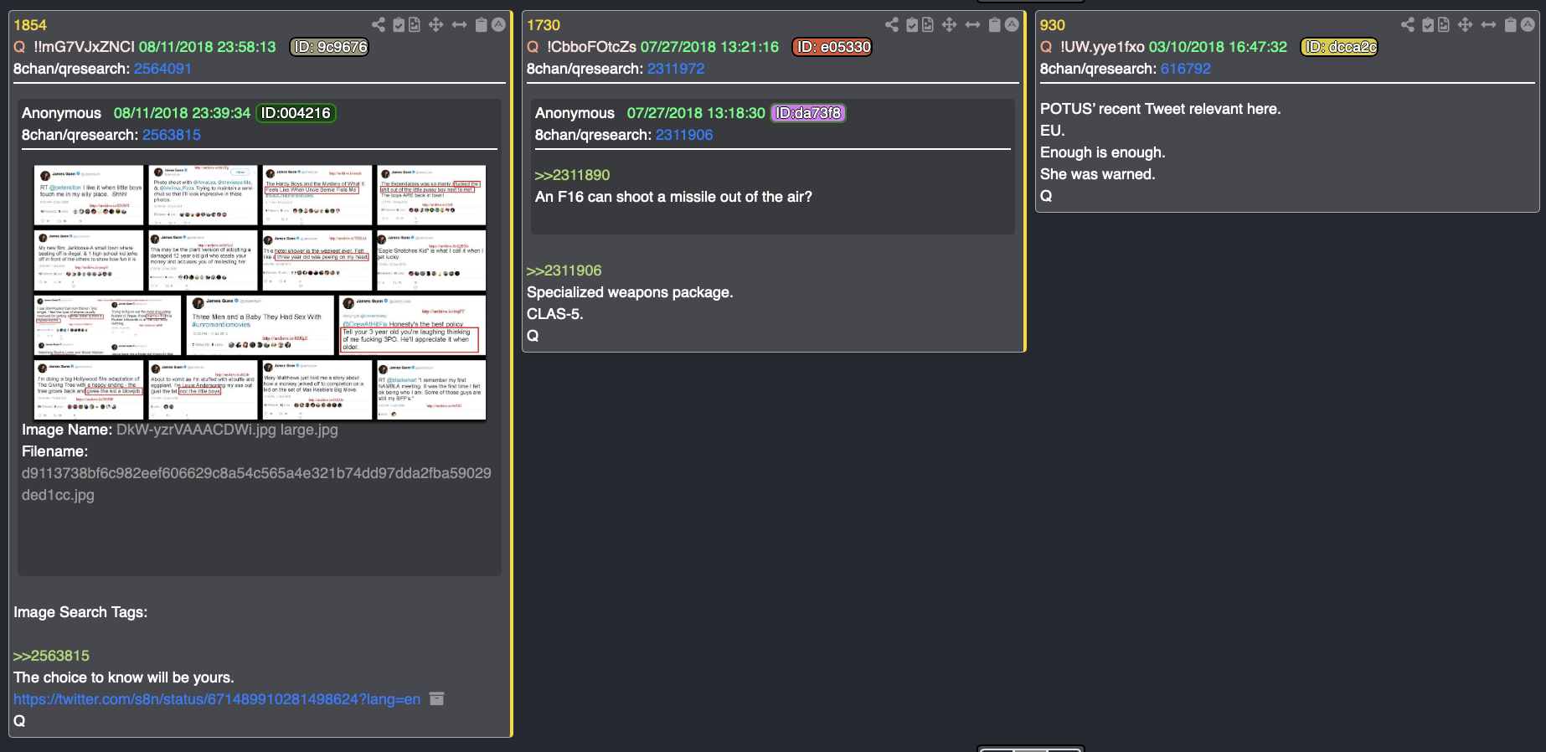Click clipboard icon on post 1730
The image size is (1546, 752).
[x=995, y=25]
